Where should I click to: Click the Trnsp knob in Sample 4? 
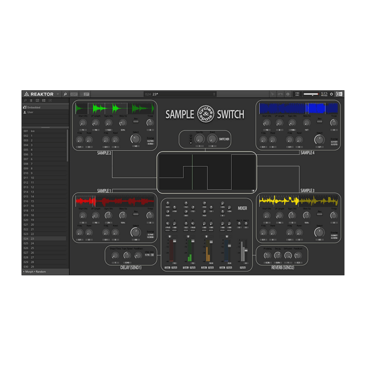[334, 123]
